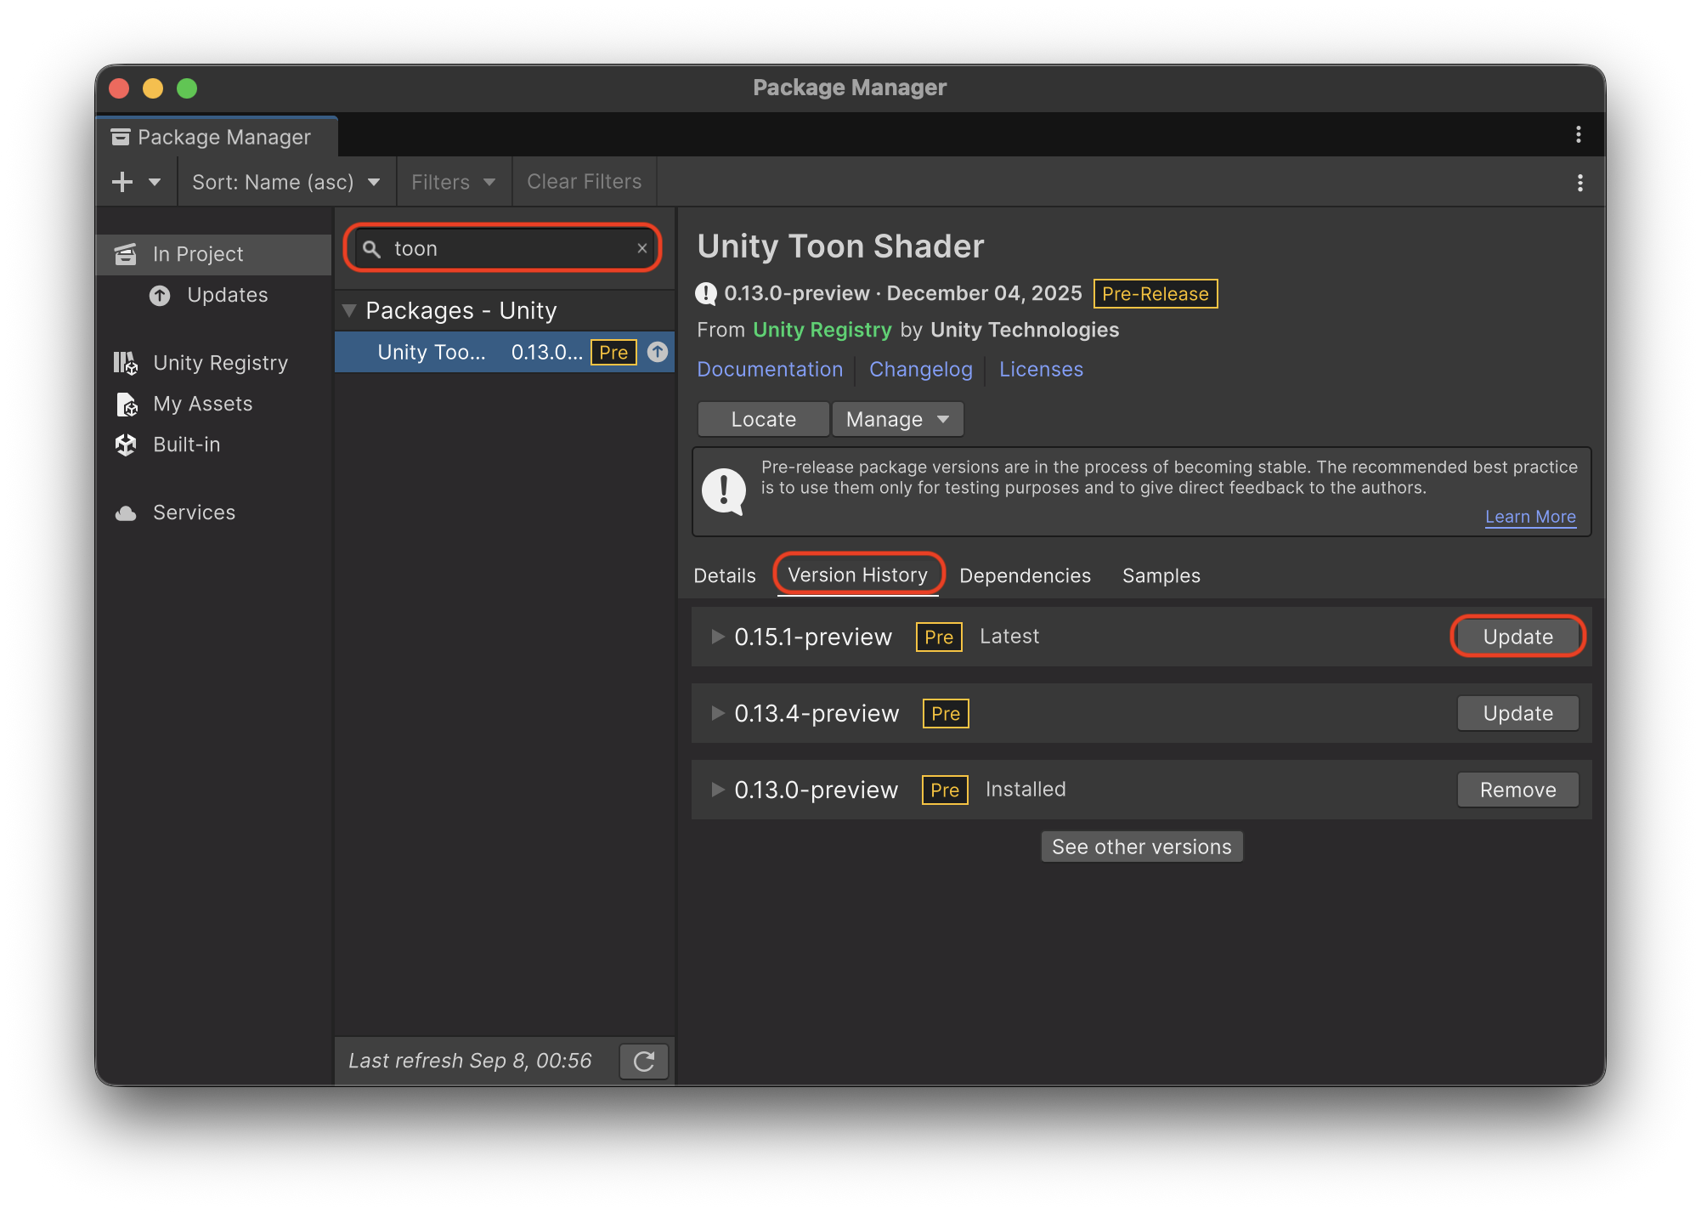The width and height of the screenshot is (1701, 1212).
Task: Click the Locate button
Action: pyautogui.click(x=763, y=419)
